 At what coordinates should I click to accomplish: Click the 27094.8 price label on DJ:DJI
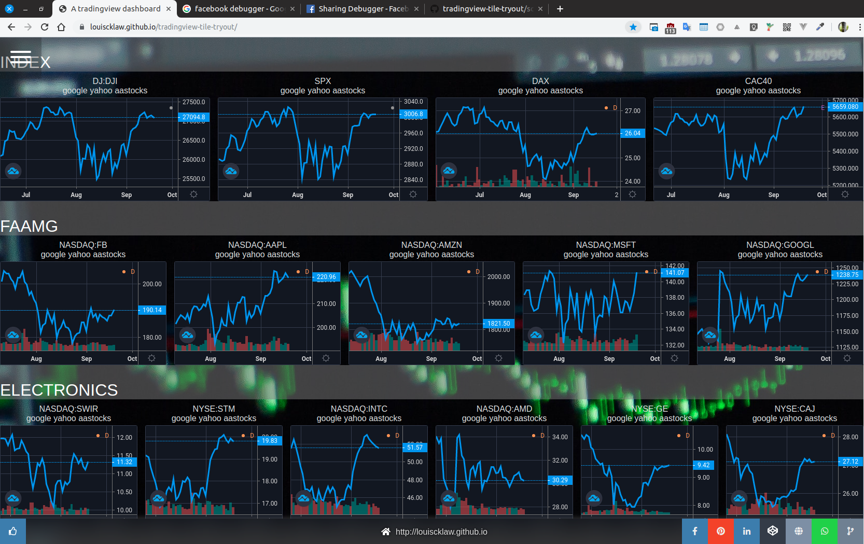194,117
